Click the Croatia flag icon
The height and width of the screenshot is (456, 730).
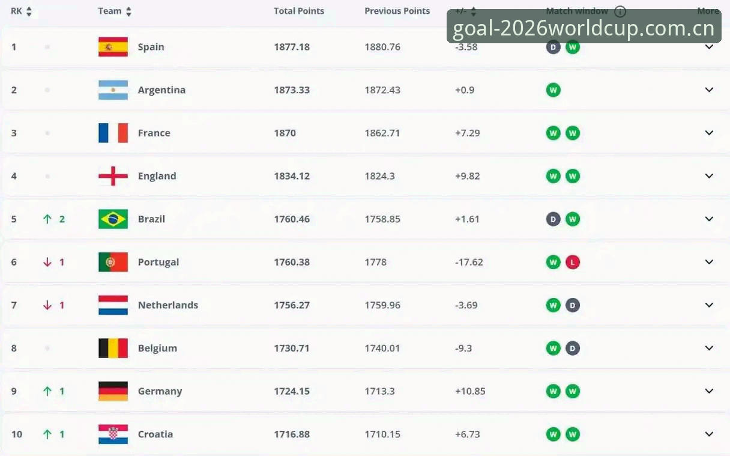tap(113, 434)
